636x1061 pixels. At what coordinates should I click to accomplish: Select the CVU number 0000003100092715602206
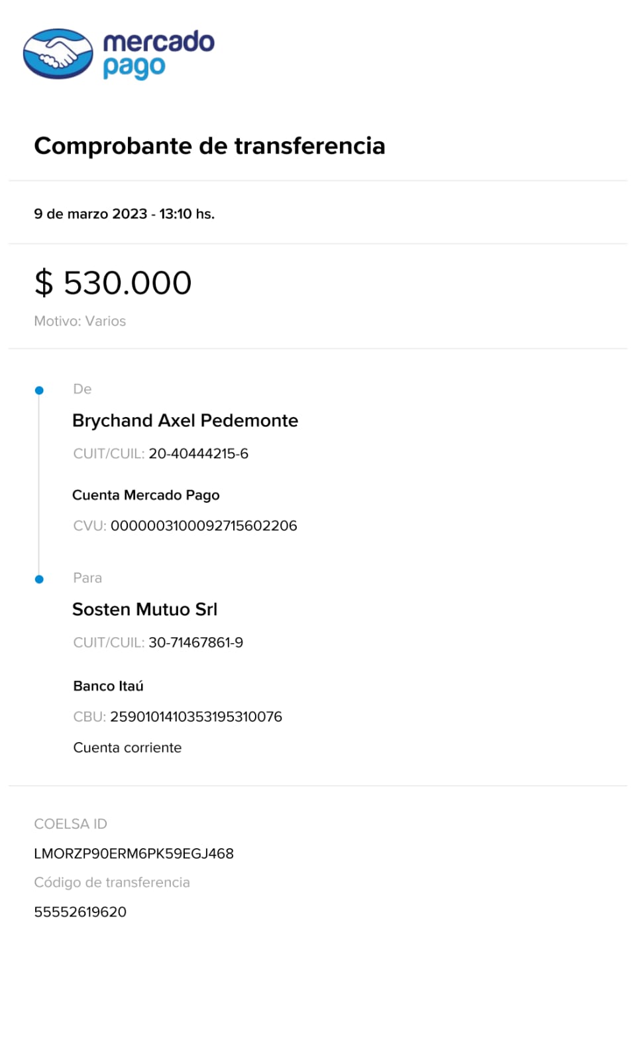pos(203,526)
